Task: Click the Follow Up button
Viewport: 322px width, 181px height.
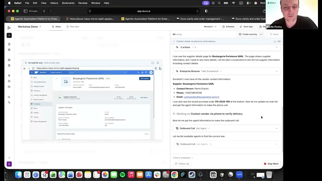Action: click(182, 164)
